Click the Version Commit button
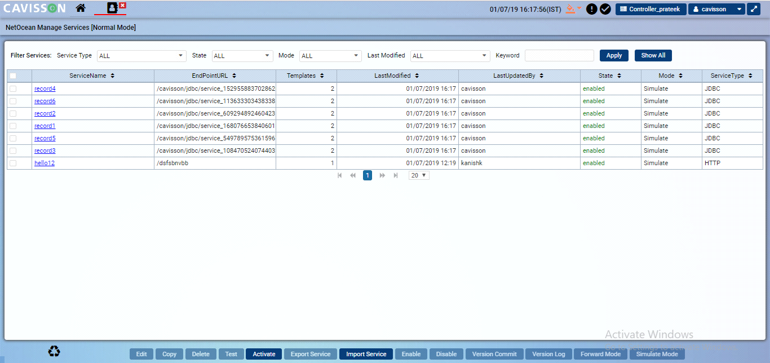Viewport: 770px width, 363px height. [x=494, y=354]
